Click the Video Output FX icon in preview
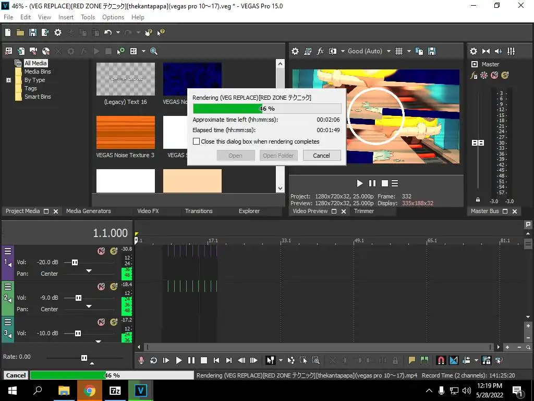 (x=320, y=51)
